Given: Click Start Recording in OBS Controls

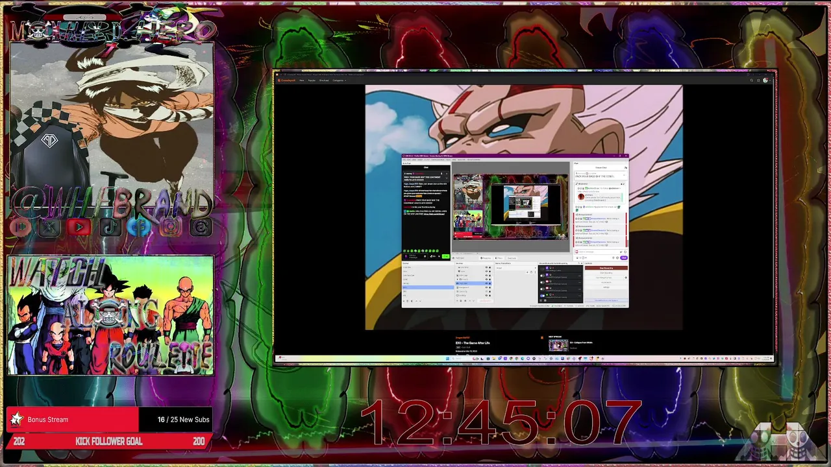Looking at the screenshot, I should 606,272.
